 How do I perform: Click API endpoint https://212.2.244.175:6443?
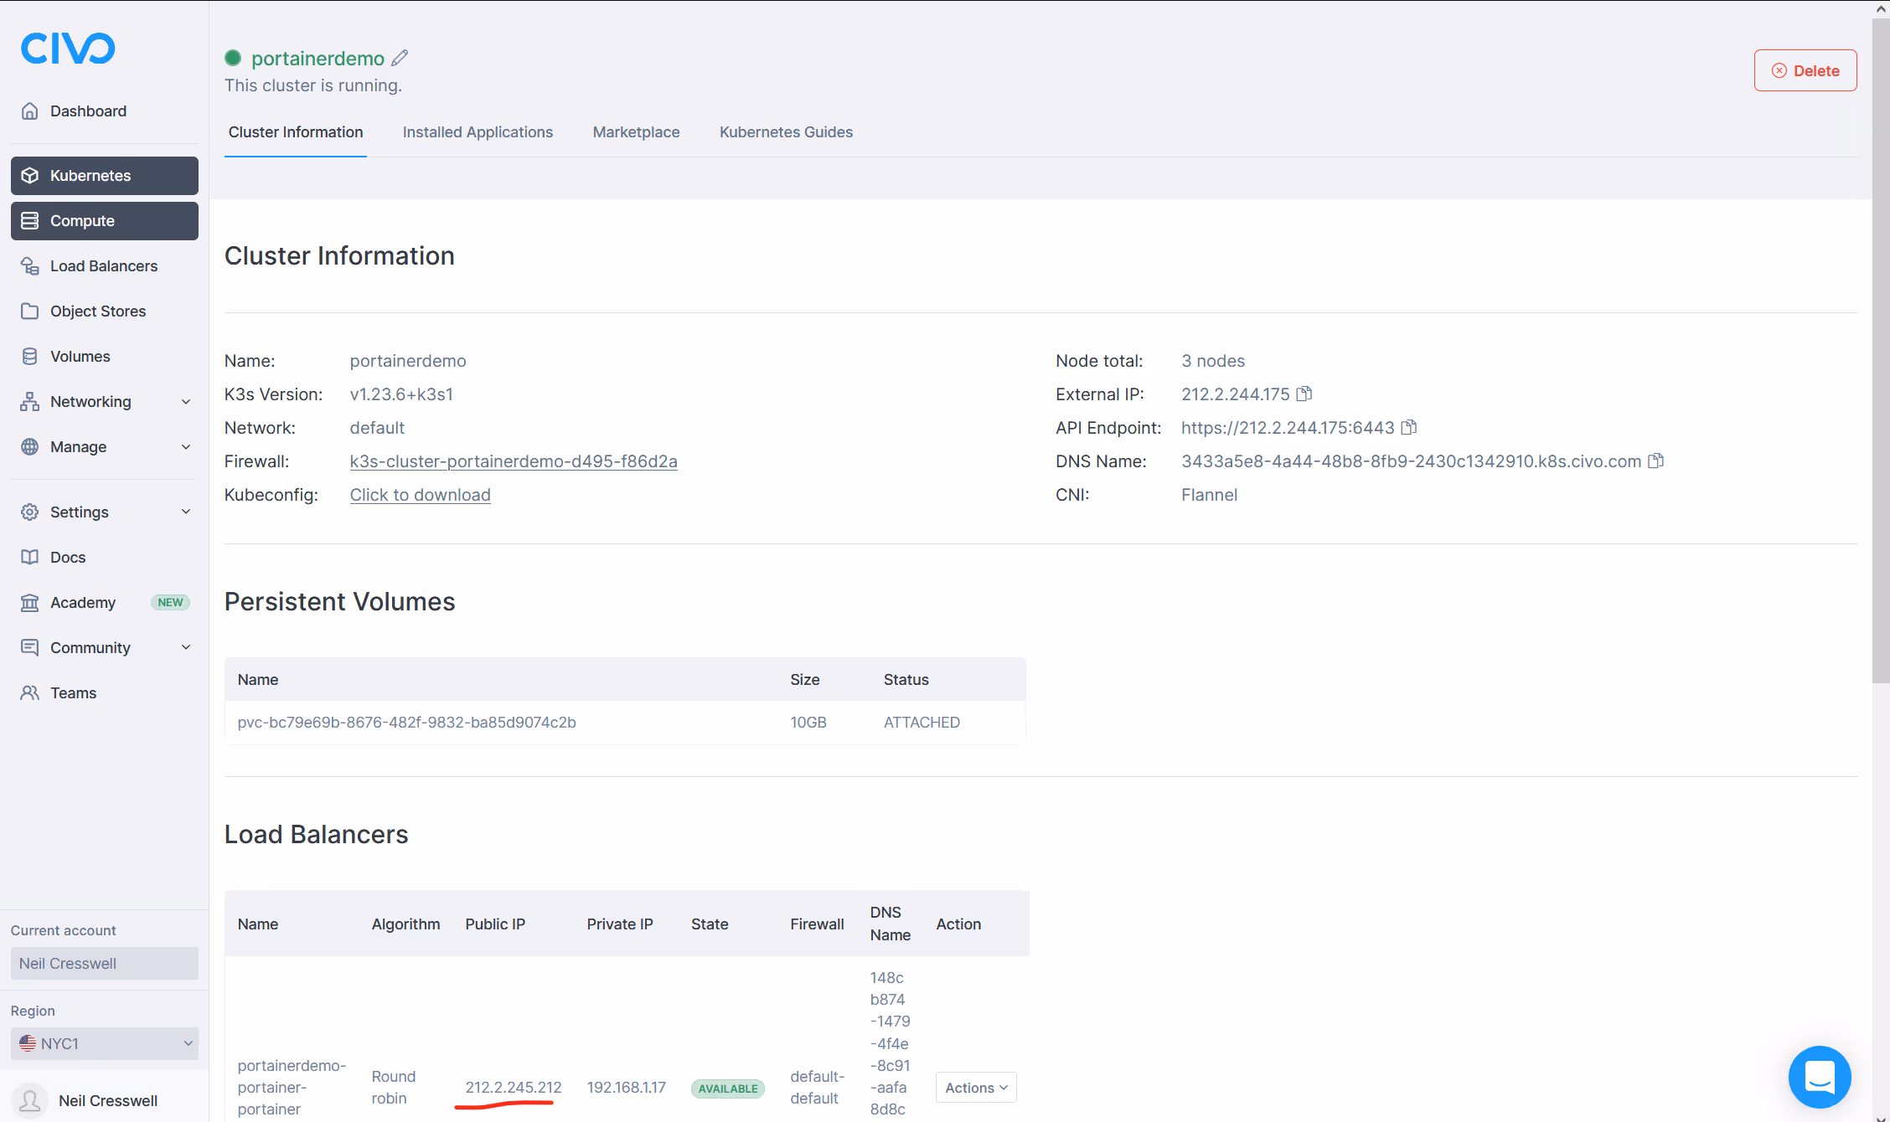[1288, 427]
